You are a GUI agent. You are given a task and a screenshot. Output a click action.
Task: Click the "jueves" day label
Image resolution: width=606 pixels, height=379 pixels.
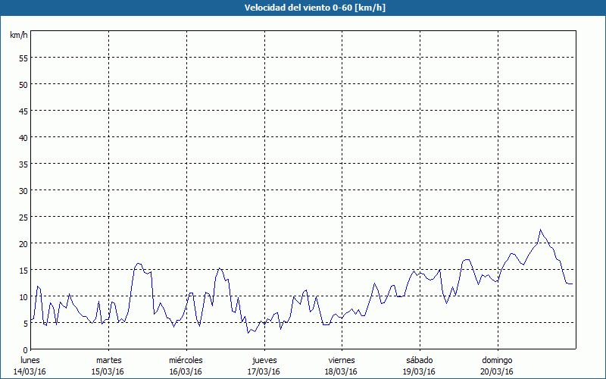click(264, 360)
